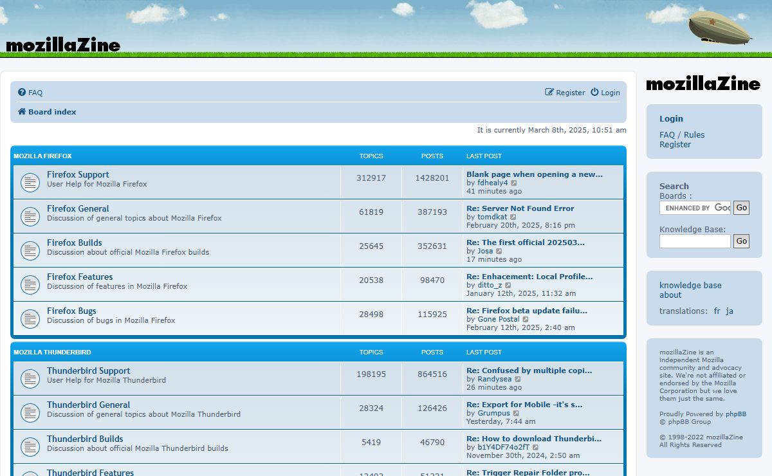View latest post icon next to tomdkat

click(x=513, y=217)
